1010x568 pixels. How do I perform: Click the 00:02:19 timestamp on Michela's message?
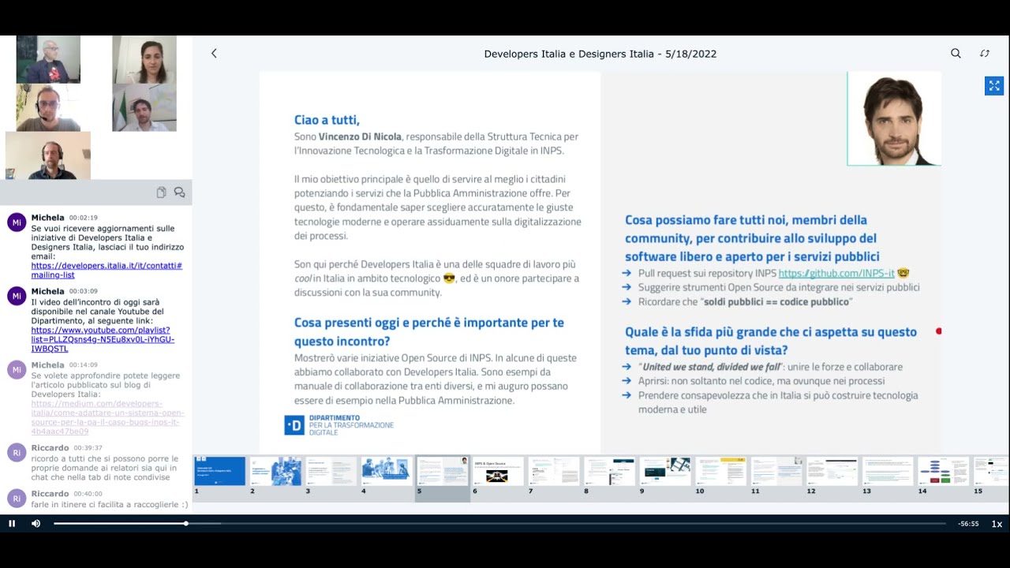coord(83,218)
